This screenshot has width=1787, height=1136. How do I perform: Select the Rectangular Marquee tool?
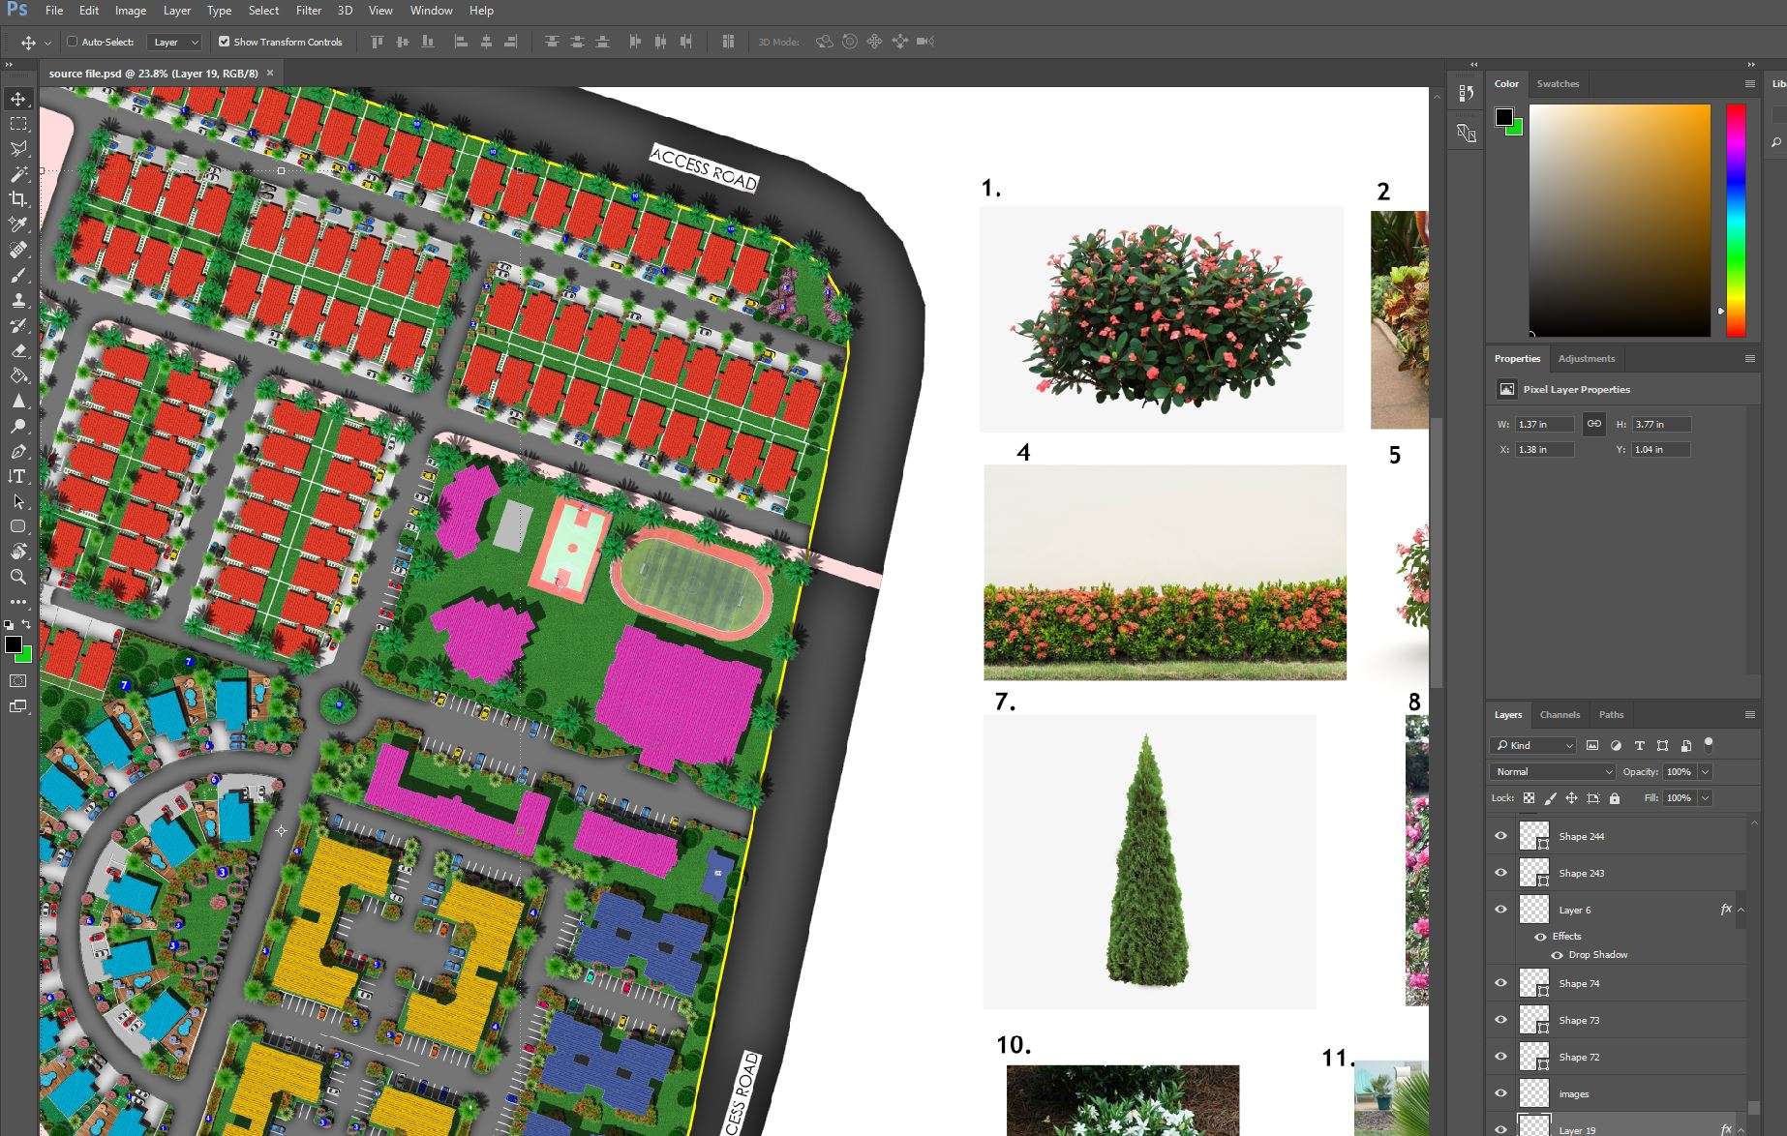[x=18, y=124]
